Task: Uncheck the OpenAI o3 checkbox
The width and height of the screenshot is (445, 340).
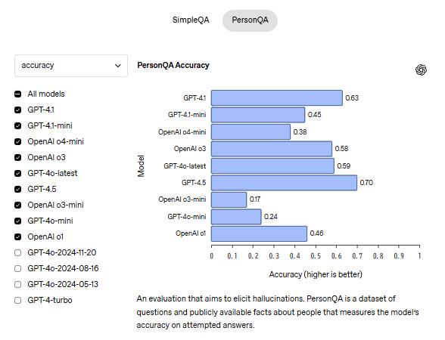Action: point(18,157)
